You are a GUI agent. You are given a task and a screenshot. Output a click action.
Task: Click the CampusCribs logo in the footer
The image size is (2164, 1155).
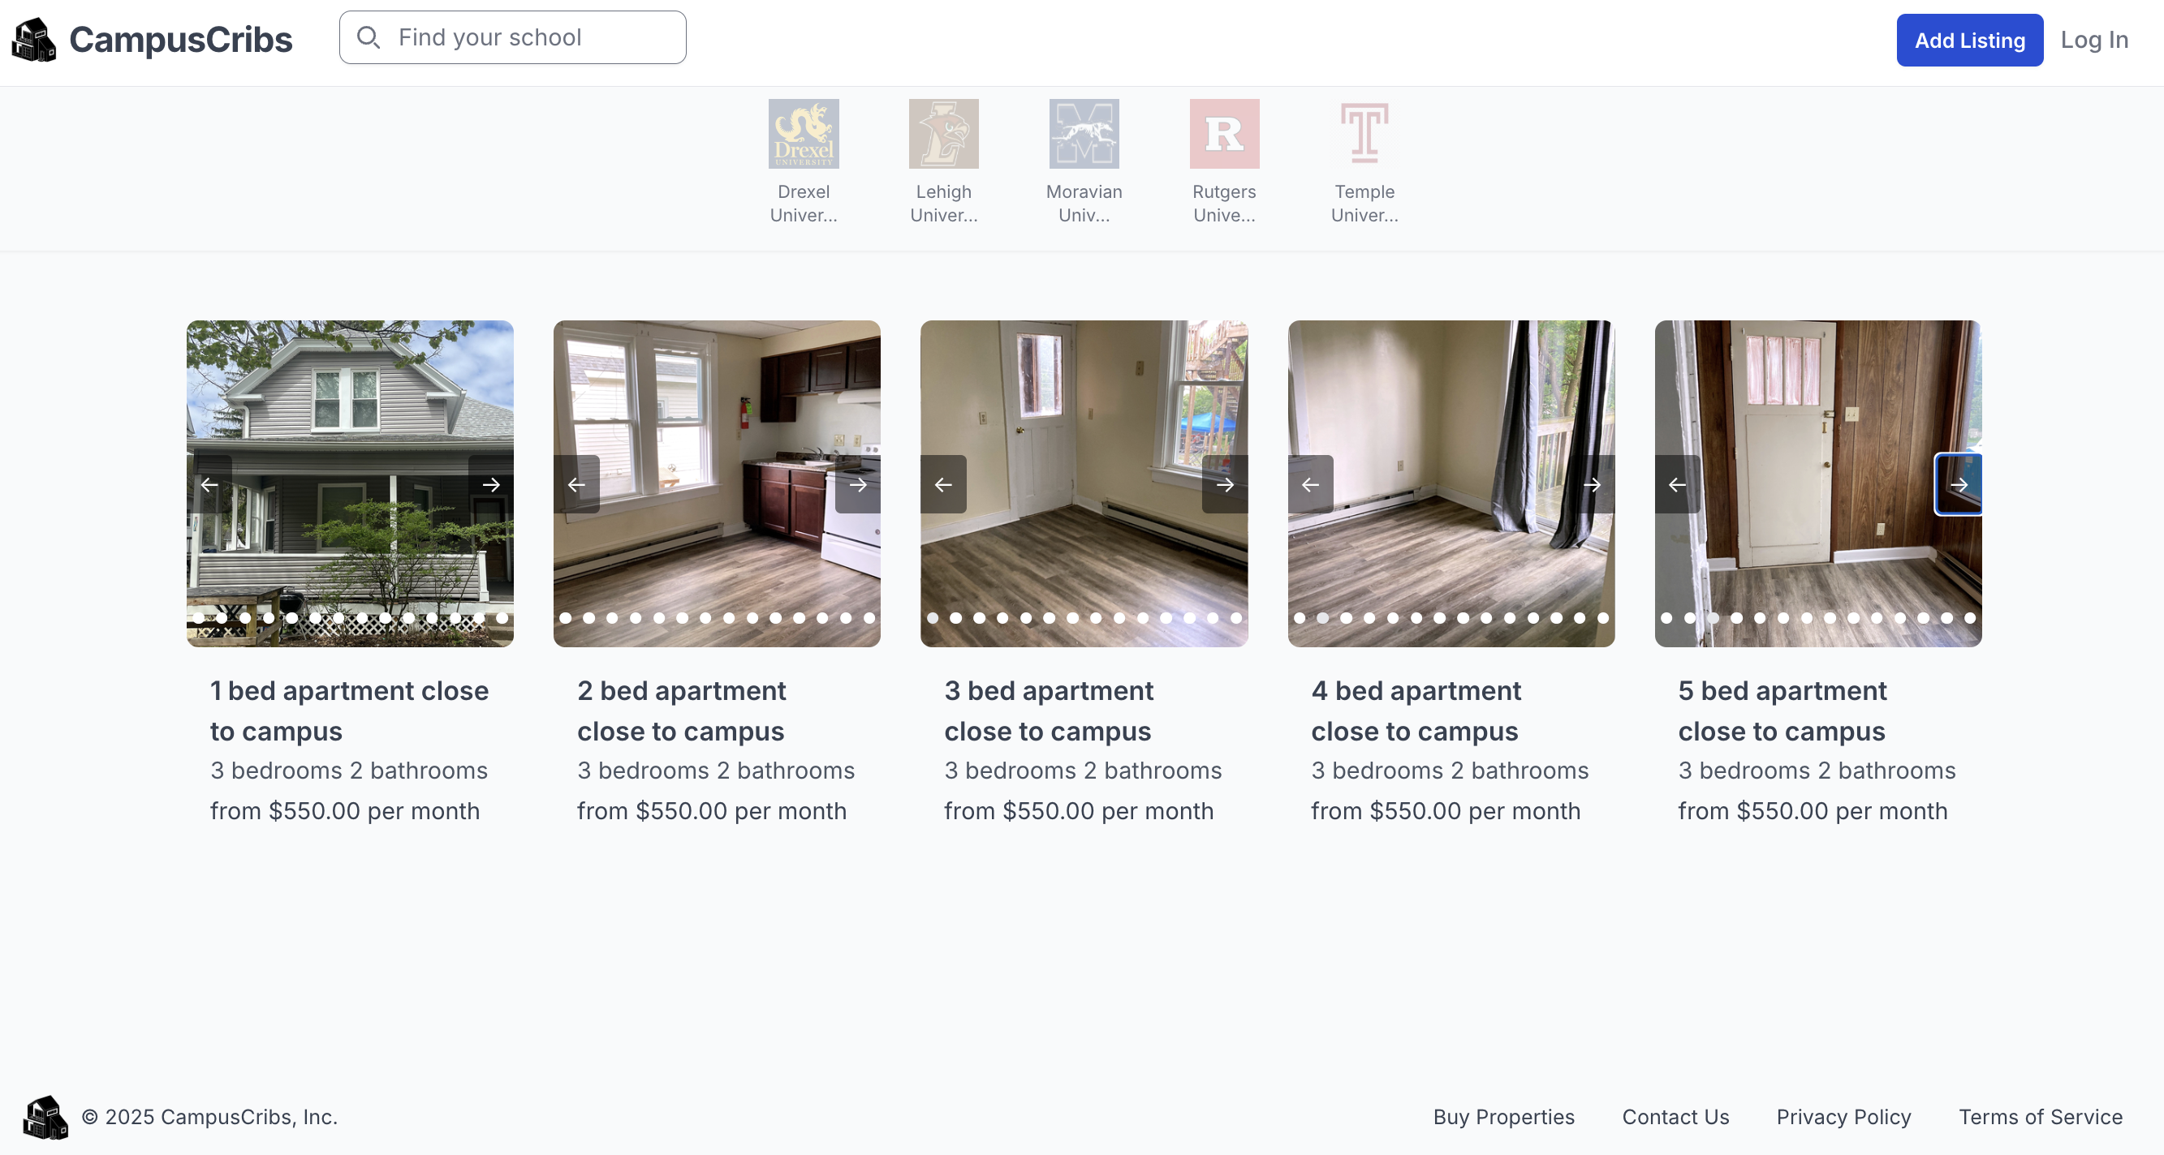(48, 1116)
